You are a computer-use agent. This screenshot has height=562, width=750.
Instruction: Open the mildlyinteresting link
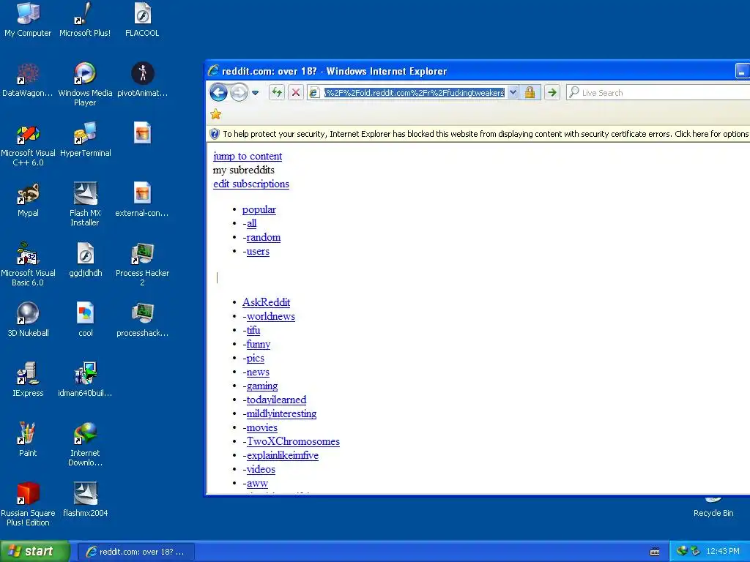coord(281,413)
